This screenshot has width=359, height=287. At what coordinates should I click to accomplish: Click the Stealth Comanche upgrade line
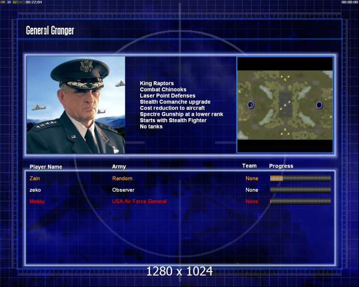click(x=175, y=102)
